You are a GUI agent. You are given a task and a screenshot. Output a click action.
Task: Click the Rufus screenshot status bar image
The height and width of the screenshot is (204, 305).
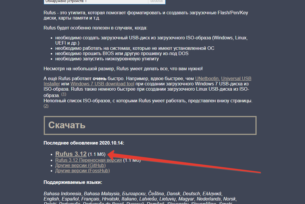(x=96, y=1)
